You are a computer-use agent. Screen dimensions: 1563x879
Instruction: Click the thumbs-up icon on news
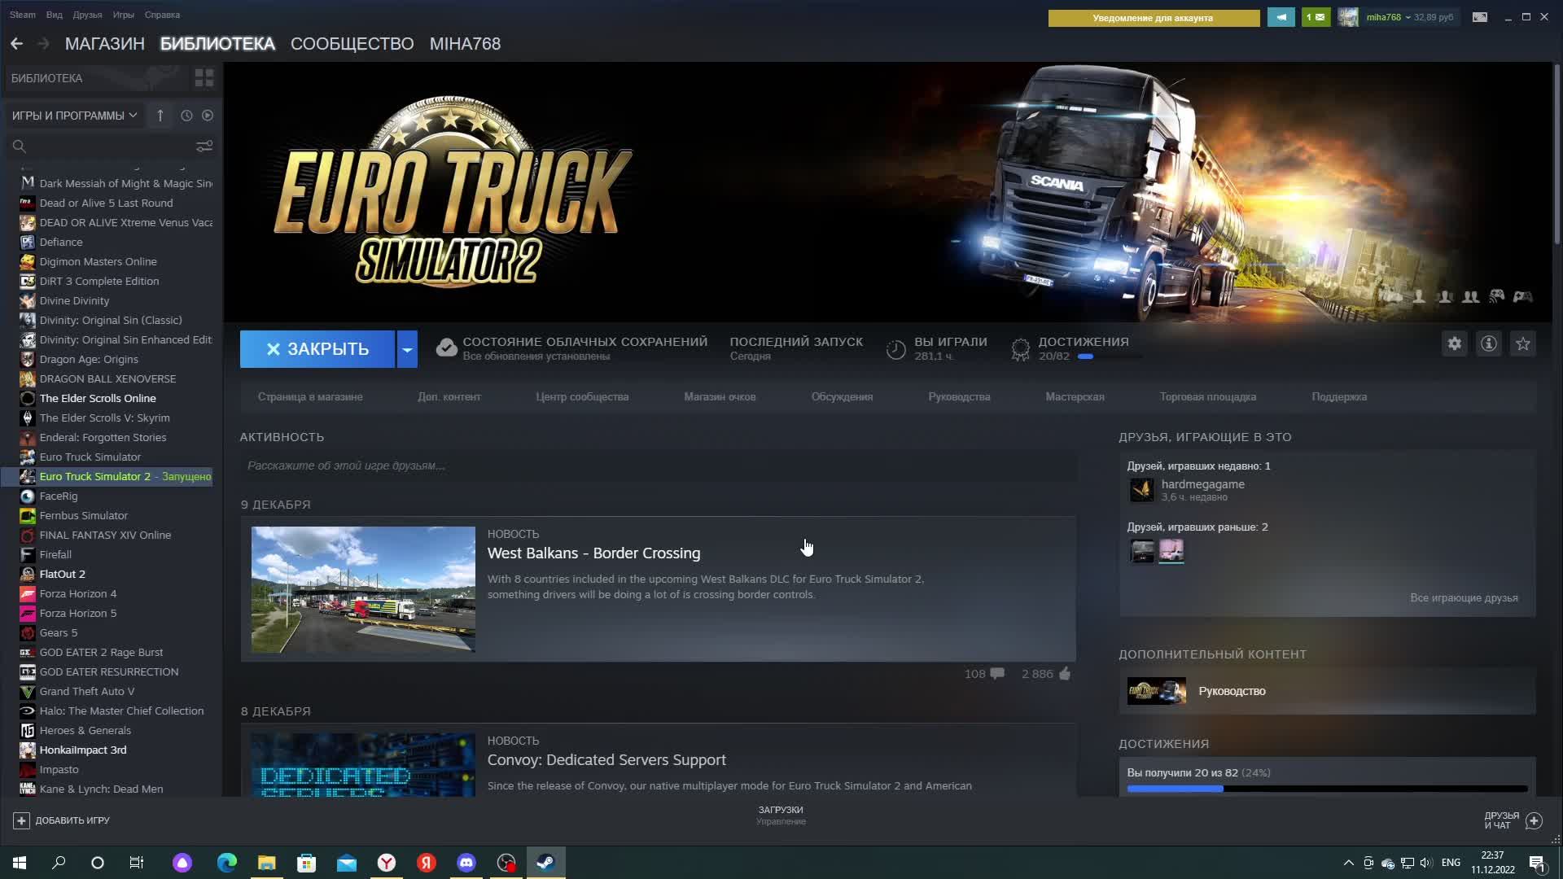[1065, 673]
